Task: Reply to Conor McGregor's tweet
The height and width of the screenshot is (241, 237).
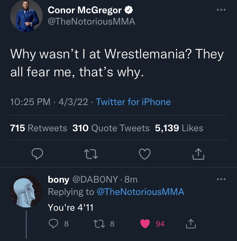Action: (38, 154)
